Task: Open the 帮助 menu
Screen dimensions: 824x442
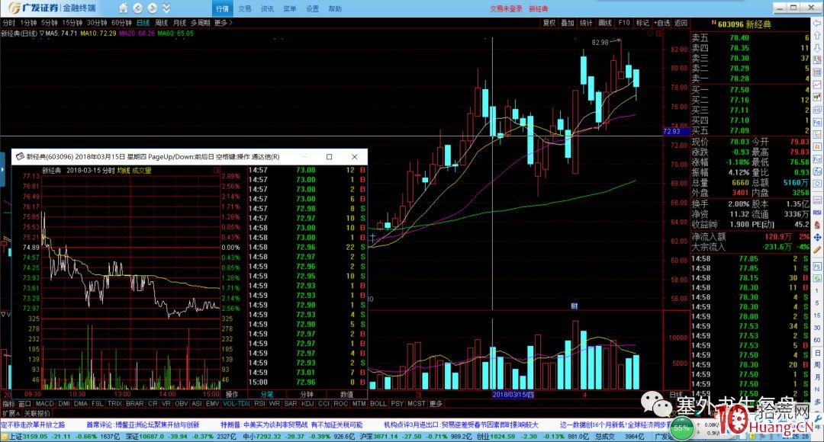Action: pos(335,8)
